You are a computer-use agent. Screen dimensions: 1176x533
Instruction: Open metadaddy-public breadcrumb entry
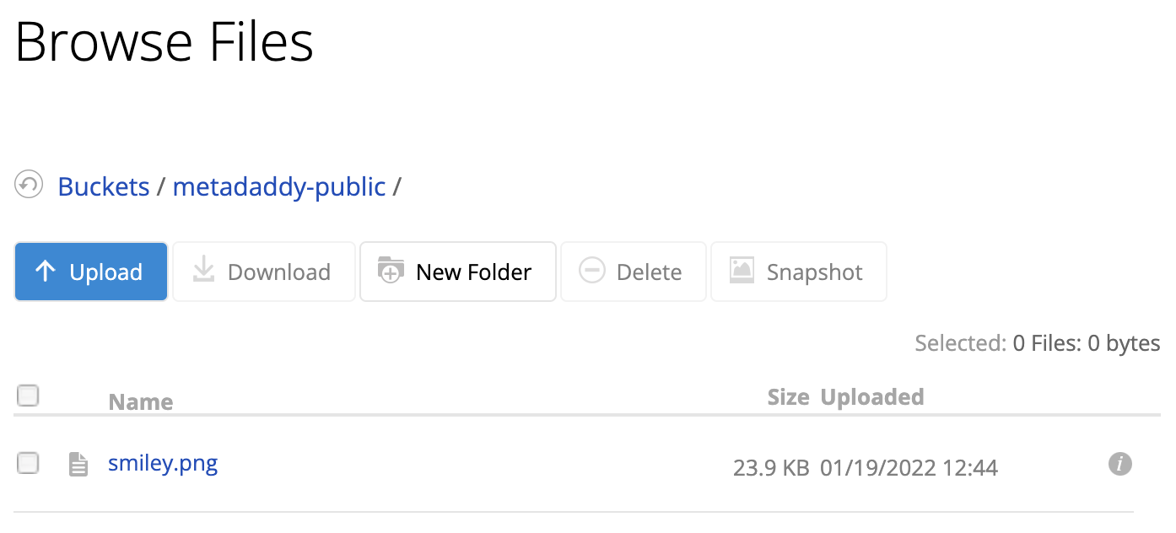point(279,186)
